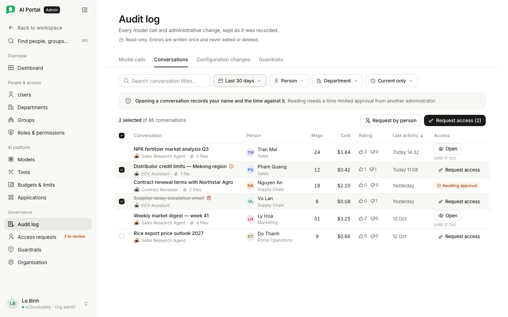Go back to workspace

coord(48,28)
